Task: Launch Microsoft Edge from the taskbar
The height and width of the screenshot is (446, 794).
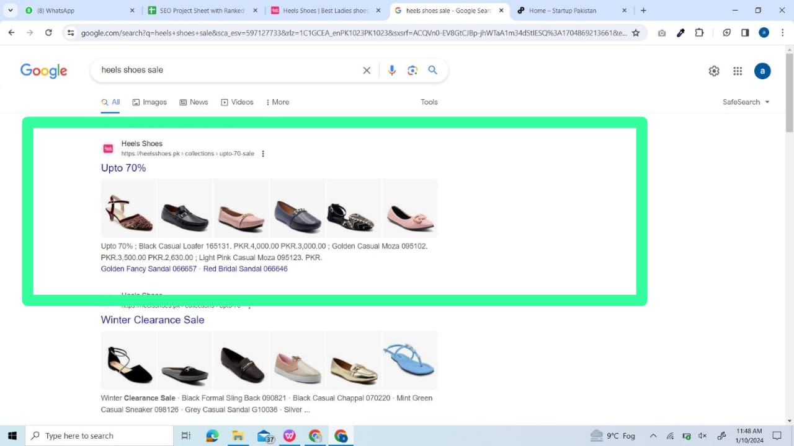Action: point(212,435)
